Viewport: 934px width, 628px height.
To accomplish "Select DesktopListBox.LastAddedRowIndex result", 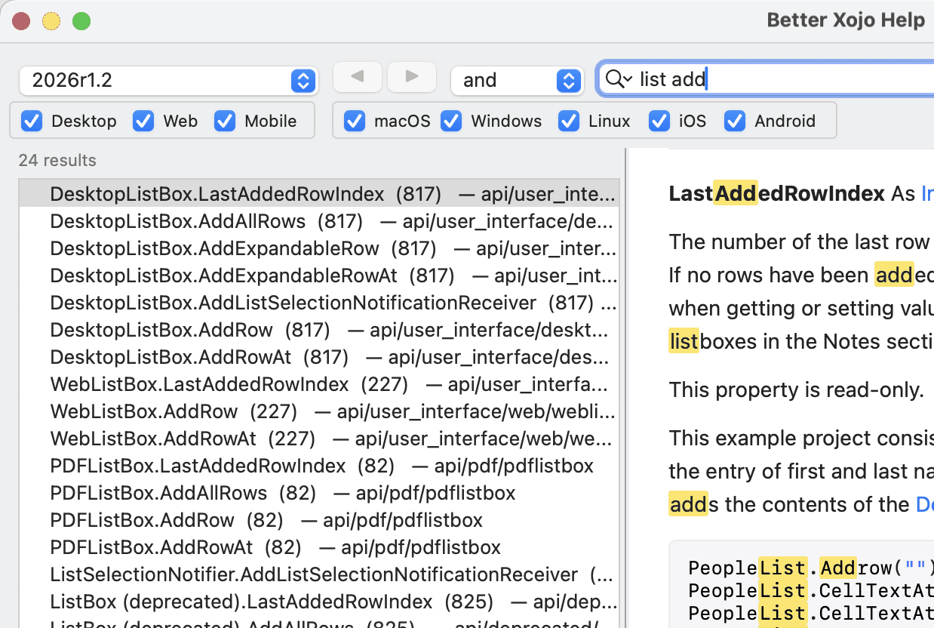I will 319,194.
